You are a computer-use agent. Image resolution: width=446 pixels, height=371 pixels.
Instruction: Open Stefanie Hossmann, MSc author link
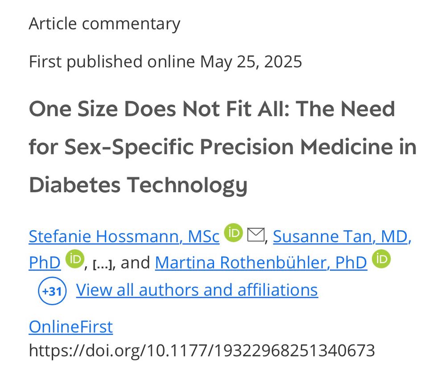pos(124,236)
